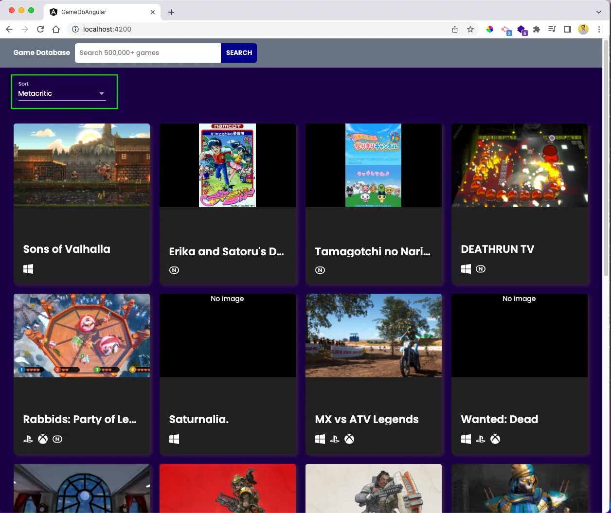Screen dimensions: 611x513
Task: Click the DEATHRUN TV title
Action: [498, 249]
